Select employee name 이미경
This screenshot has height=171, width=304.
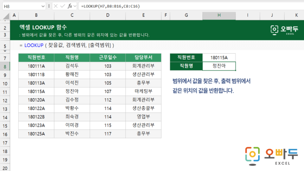tap(72, 125)
